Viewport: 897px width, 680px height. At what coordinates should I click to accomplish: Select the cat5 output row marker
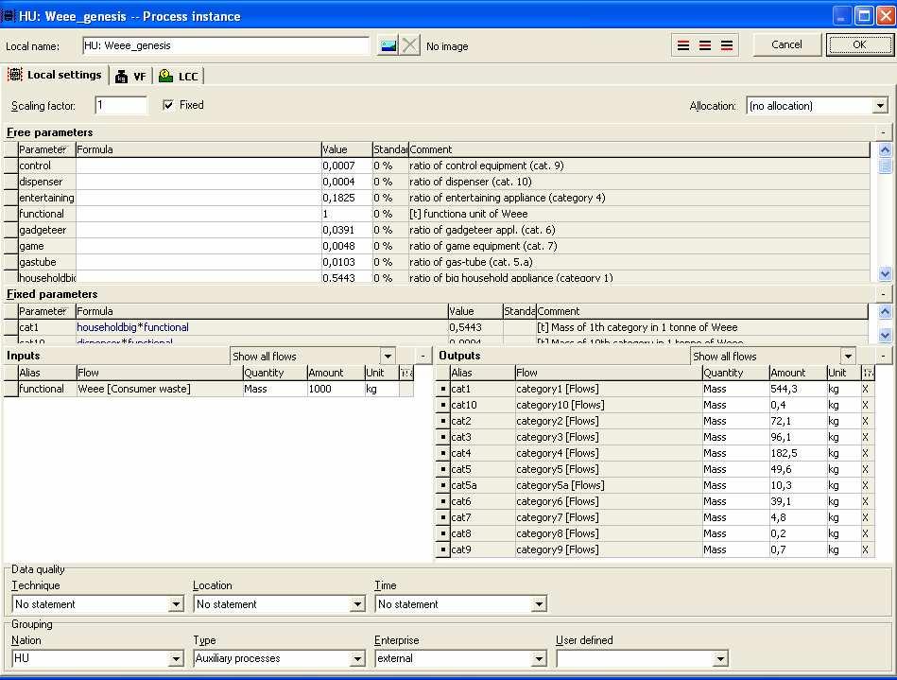[x=442, y=469]
